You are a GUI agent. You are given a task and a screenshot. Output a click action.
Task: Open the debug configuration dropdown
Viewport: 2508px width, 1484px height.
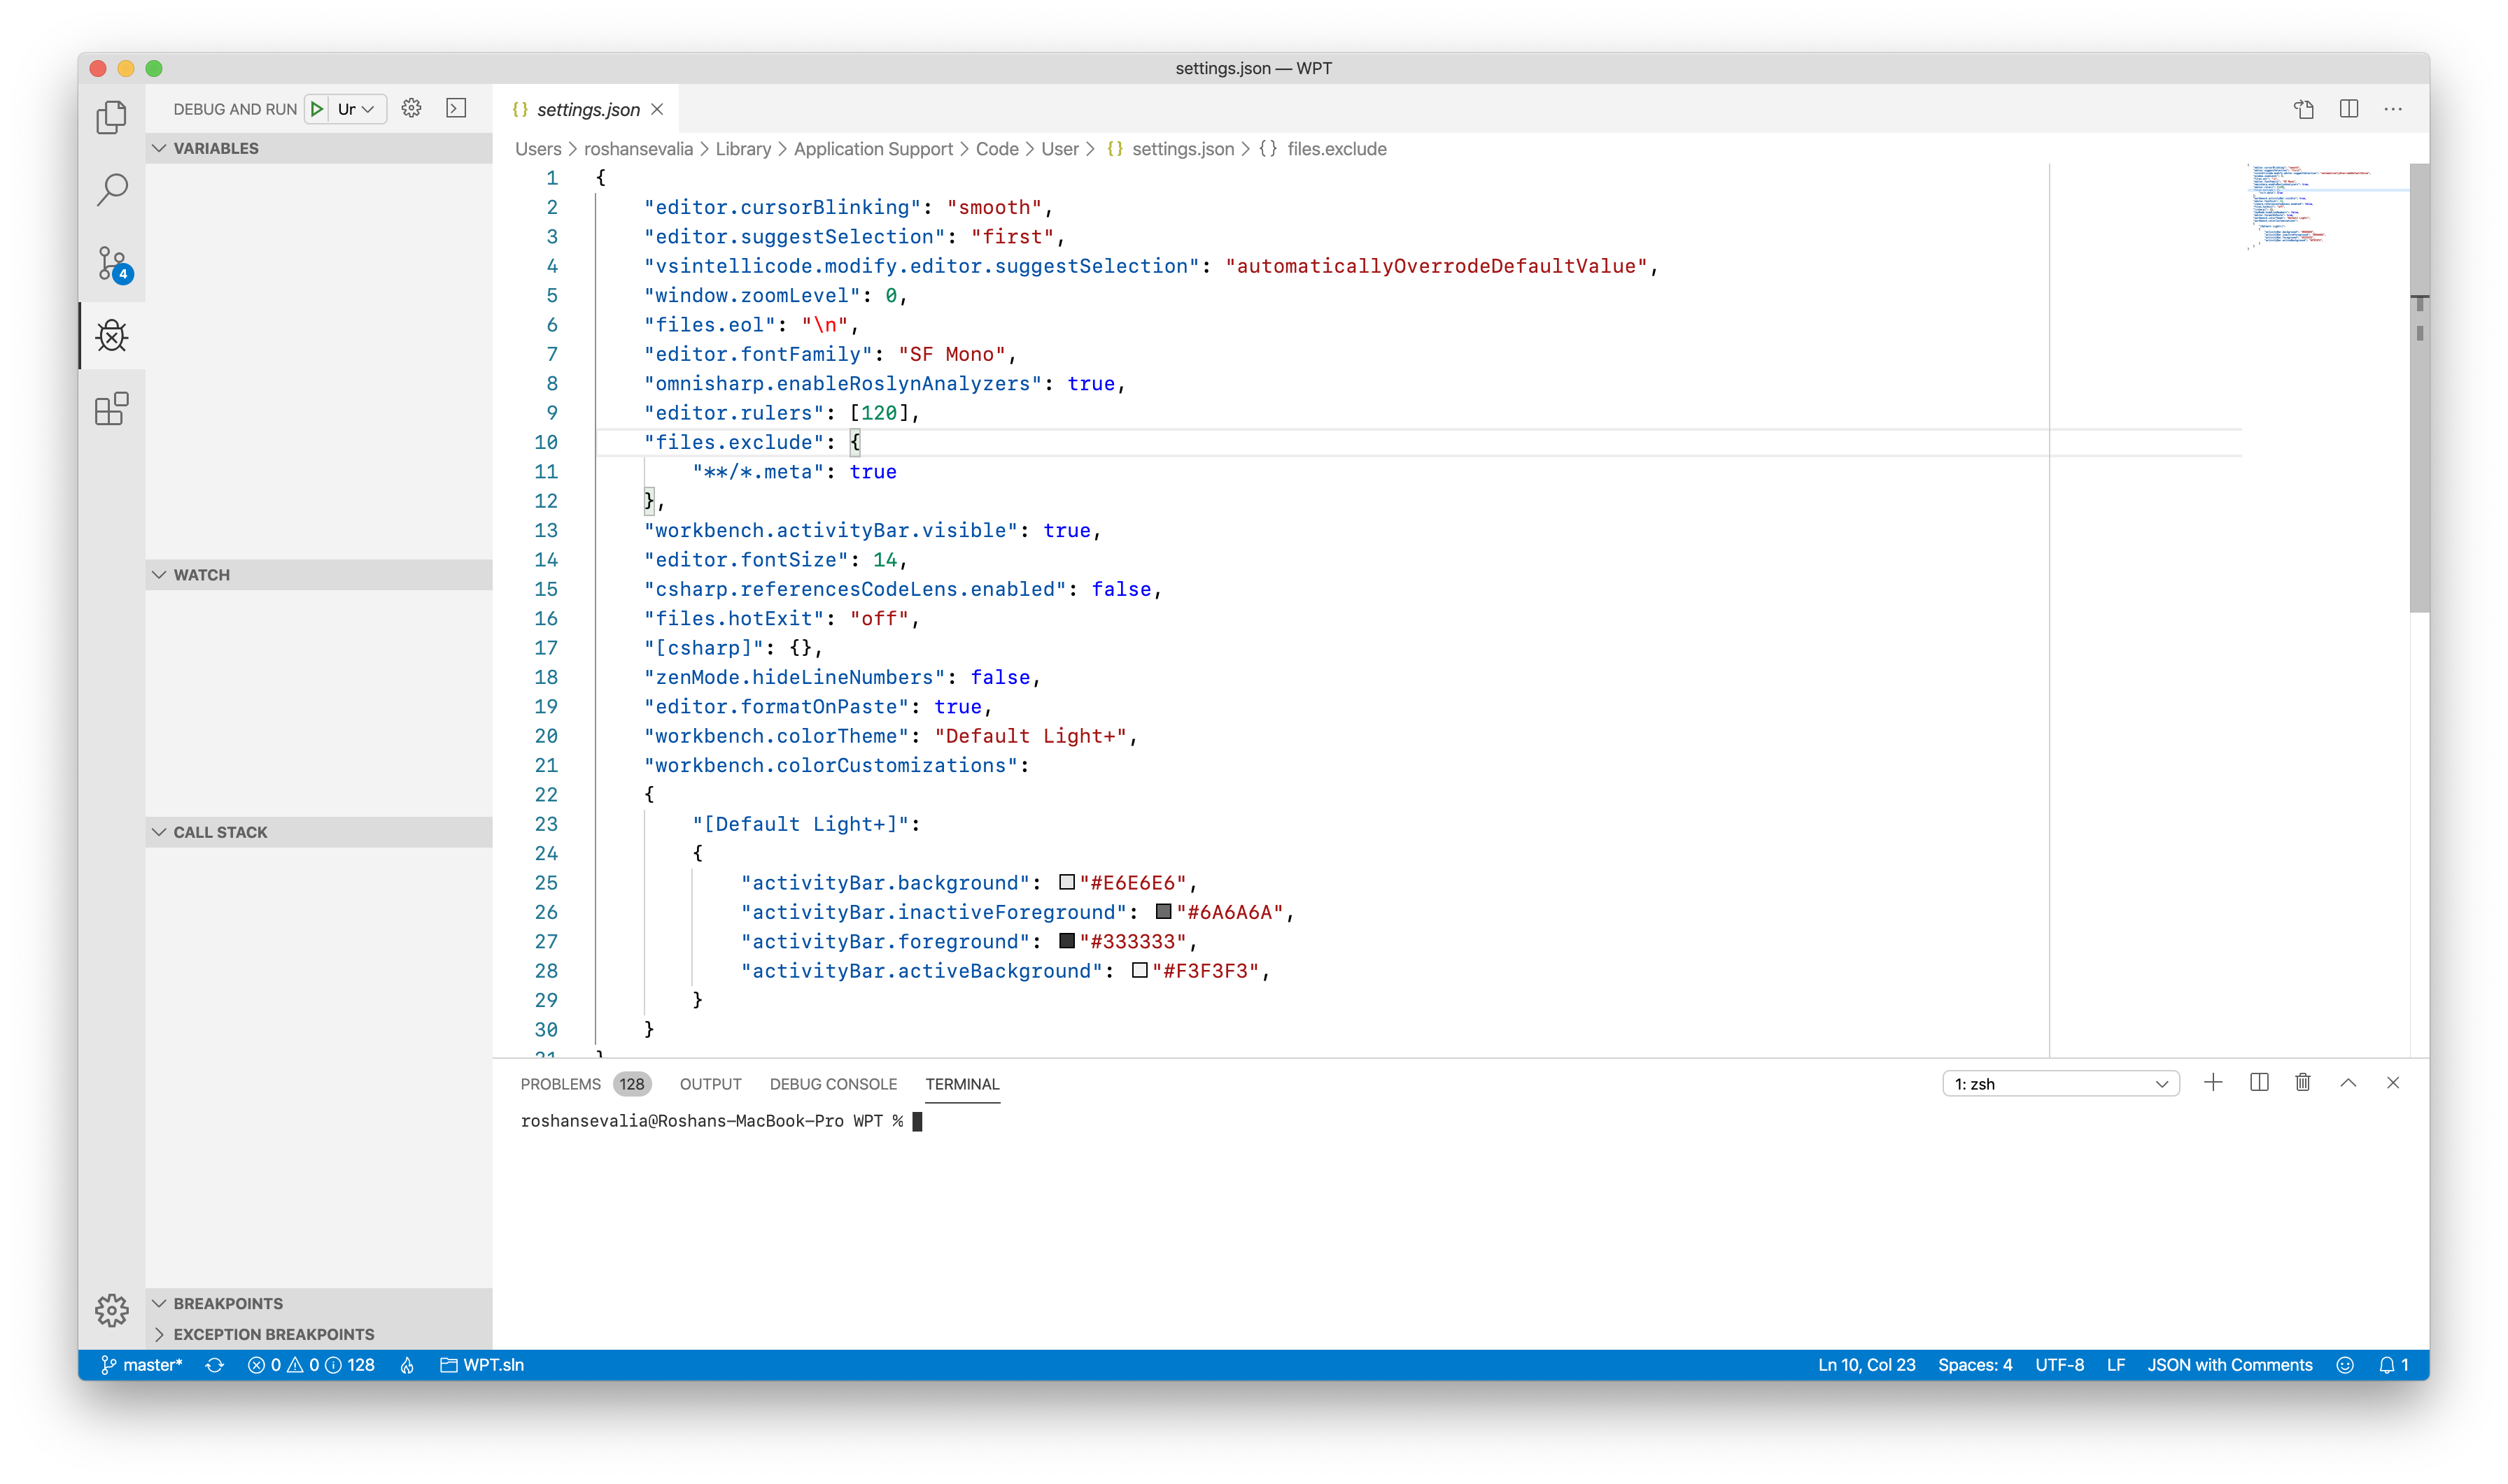356,109
